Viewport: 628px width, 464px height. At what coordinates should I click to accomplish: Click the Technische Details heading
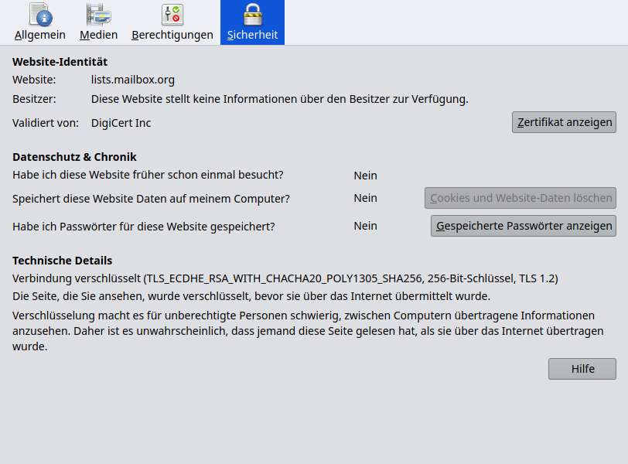coord(62,261)
